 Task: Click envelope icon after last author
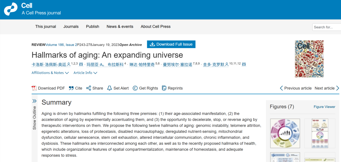[x=244, y=64]
